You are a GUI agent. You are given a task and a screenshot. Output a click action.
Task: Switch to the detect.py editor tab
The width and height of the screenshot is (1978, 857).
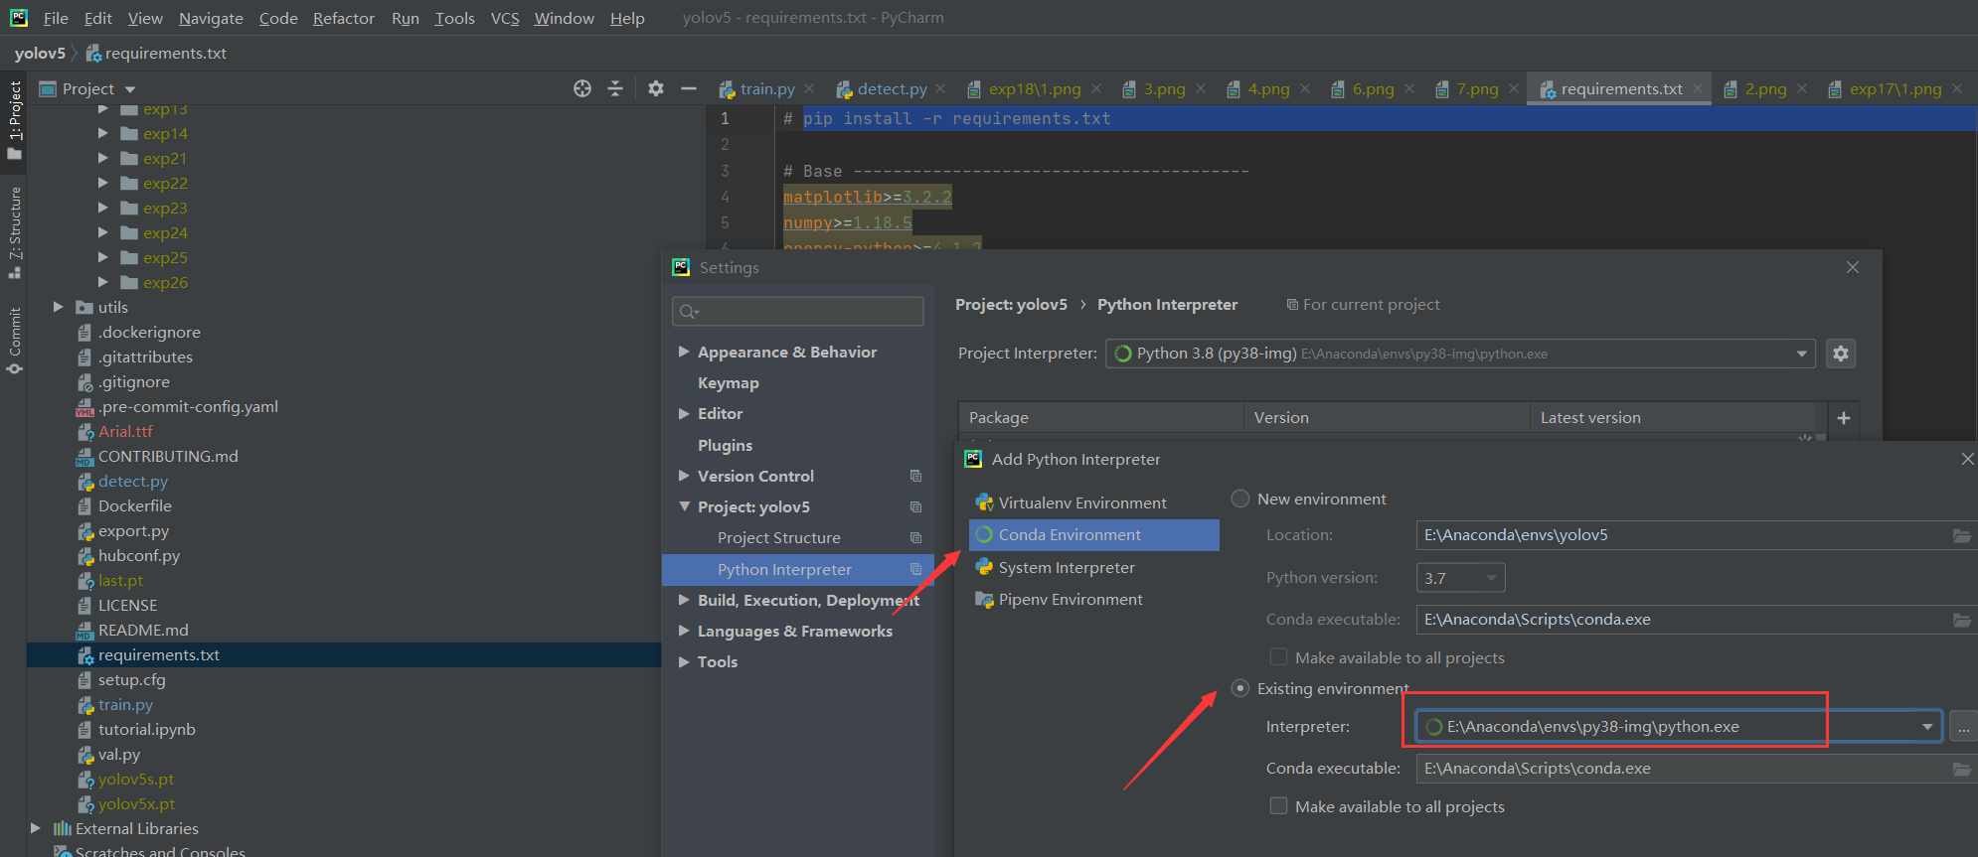click(x=892, y=88)
